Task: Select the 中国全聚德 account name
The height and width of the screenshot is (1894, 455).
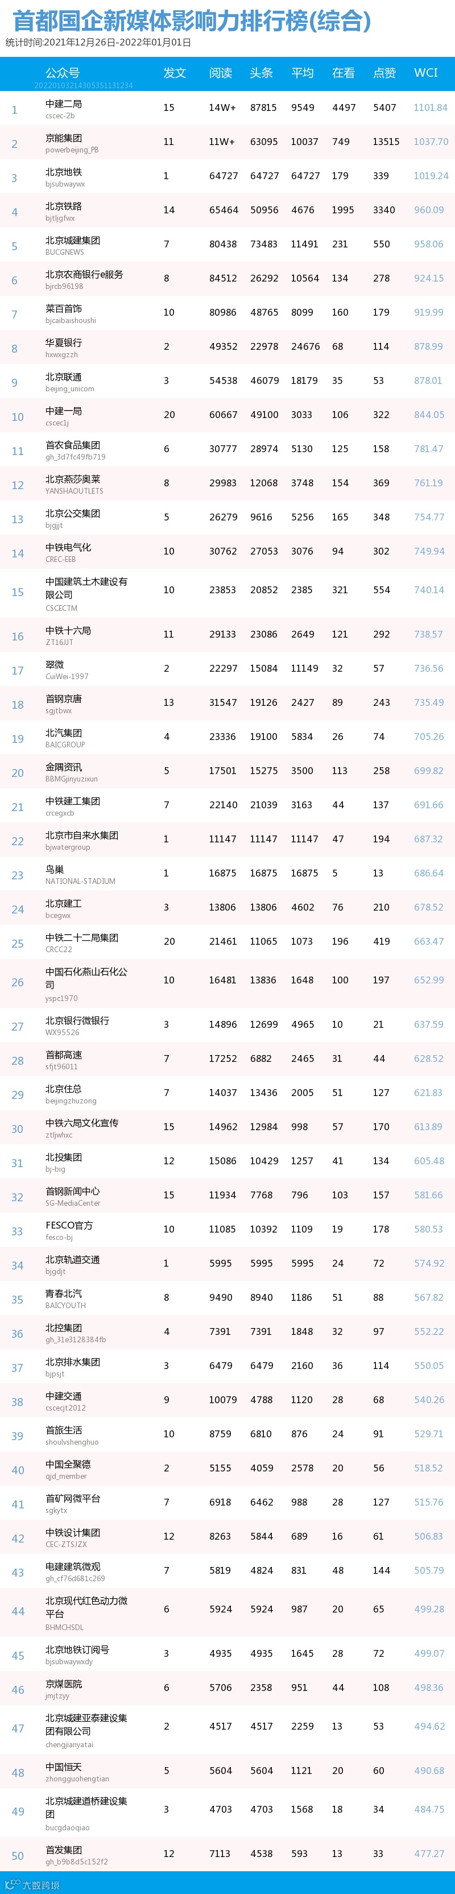Action: coord(68,1464)
